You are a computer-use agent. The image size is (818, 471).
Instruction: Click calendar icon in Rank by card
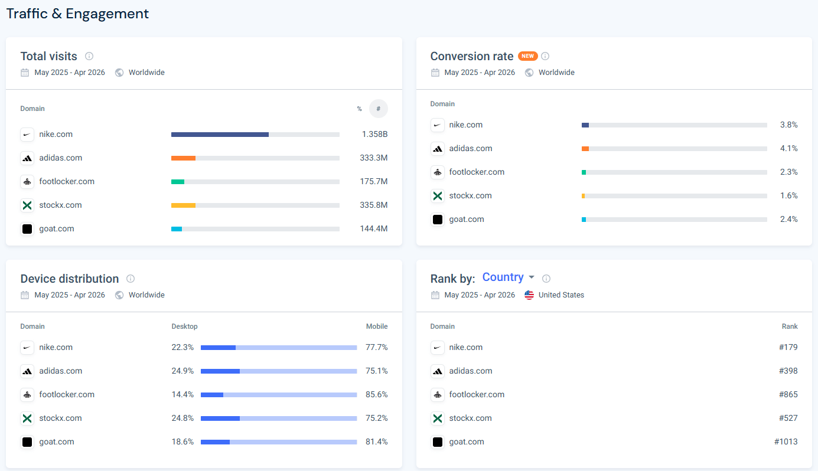435,295
